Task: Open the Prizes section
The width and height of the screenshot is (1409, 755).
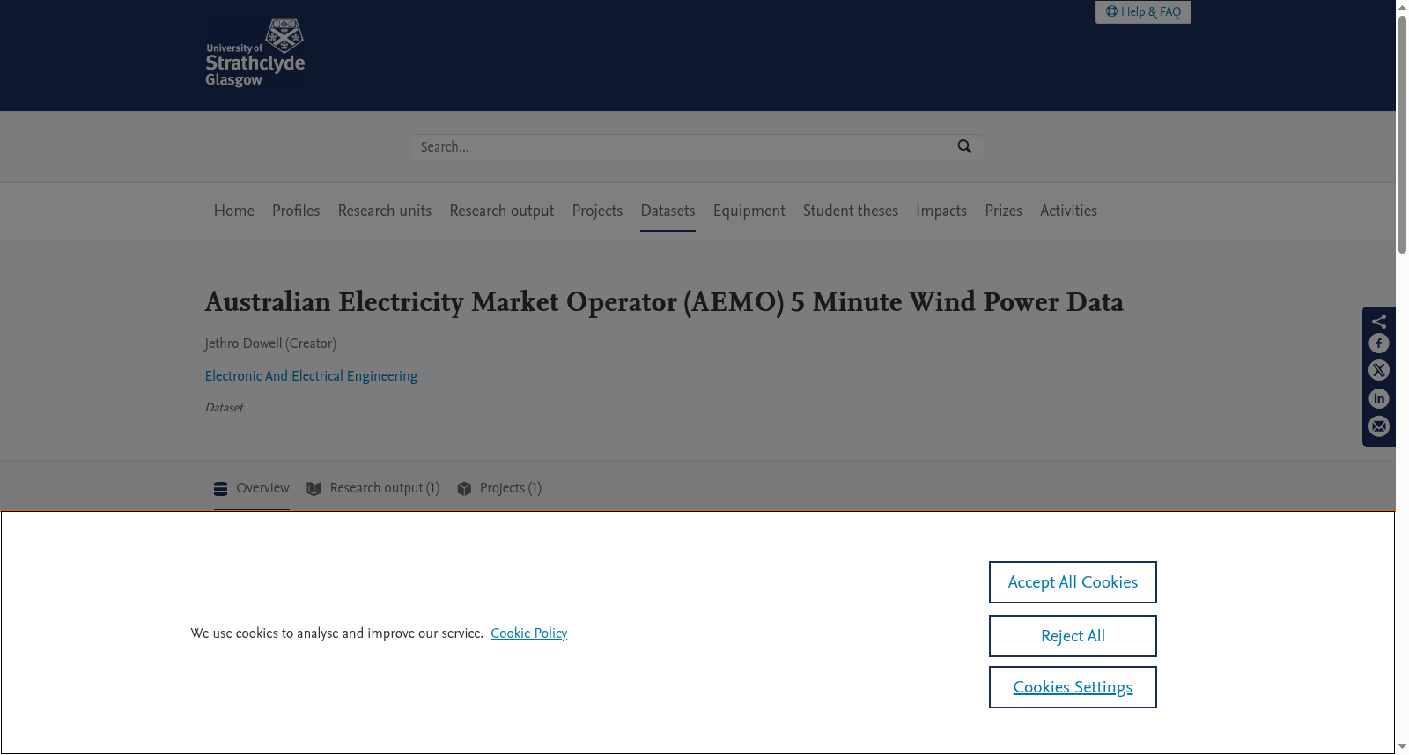Action: point(1004,211)
